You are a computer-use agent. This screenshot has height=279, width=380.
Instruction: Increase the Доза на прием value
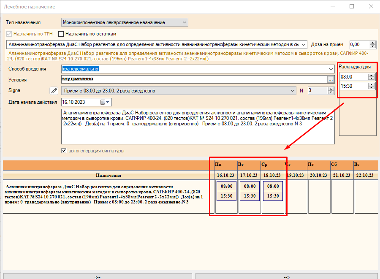point(373,43)
